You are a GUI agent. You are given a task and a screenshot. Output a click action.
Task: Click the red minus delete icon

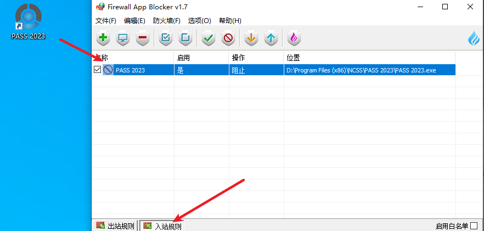(143, 38)
